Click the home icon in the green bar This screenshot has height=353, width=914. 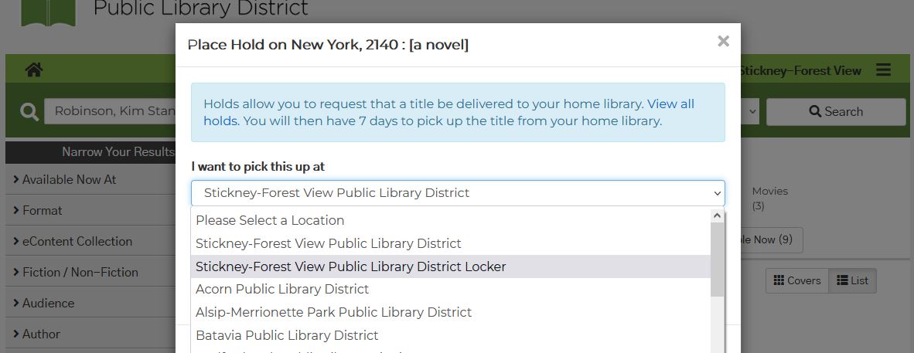(34, 70)
